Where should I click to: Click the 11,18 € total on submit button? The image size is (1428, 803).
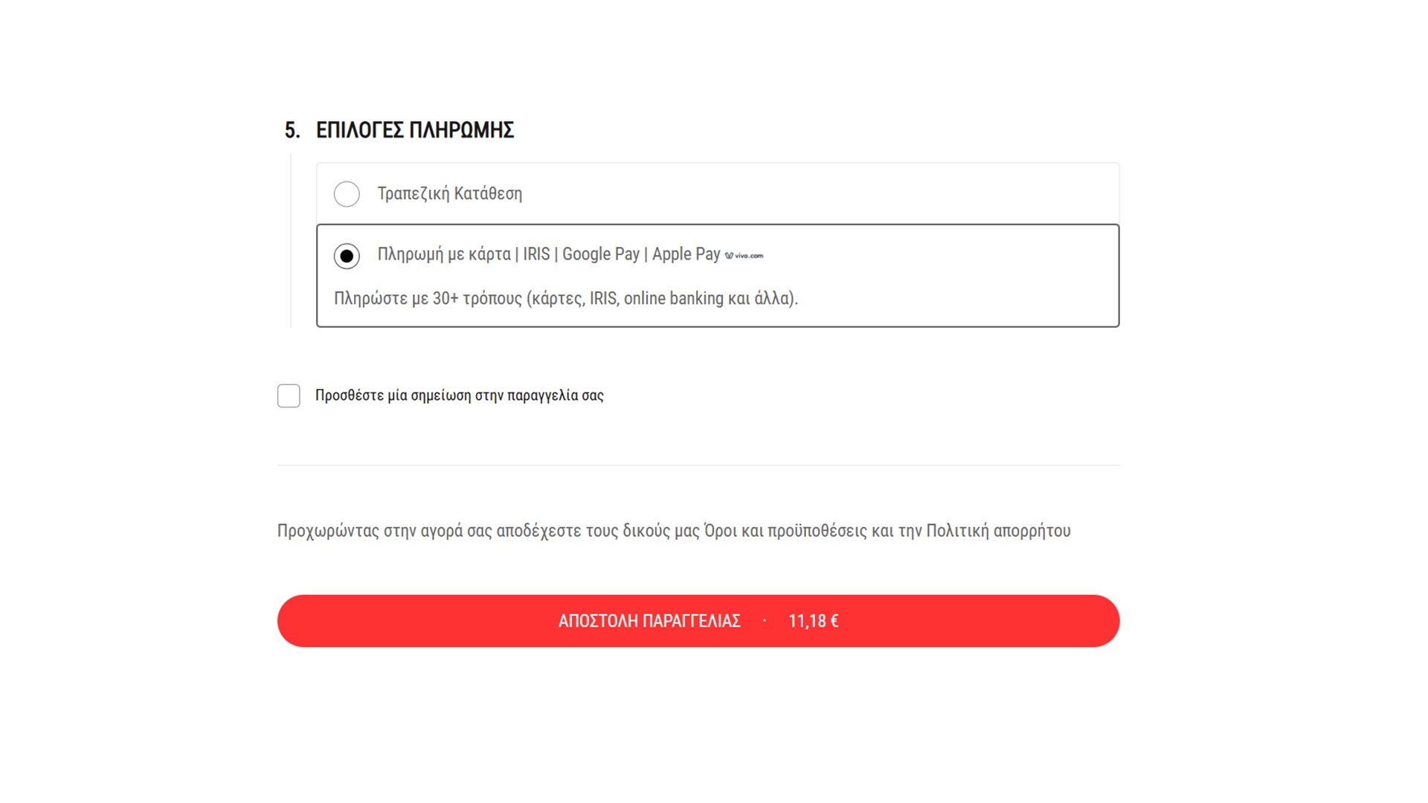click(x=813, y=621)
